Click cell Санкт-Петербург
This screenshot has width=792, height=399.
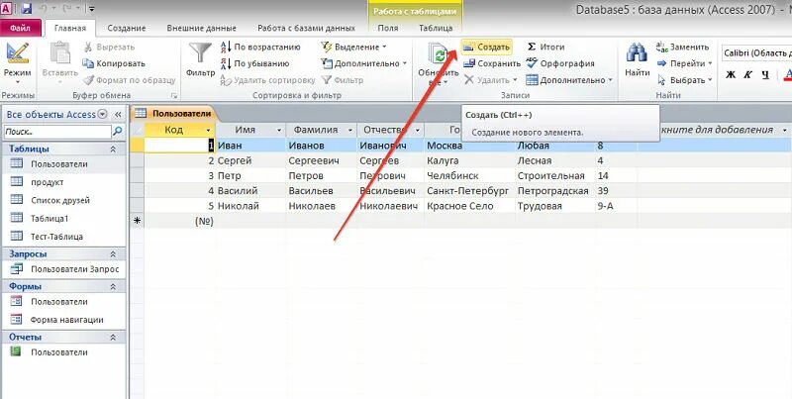click(x=469, y=191)
